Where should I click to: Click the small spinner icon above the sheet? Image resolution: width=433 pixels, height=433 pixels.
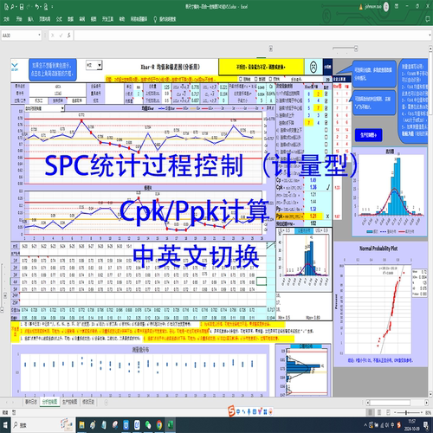click(271, 48)
